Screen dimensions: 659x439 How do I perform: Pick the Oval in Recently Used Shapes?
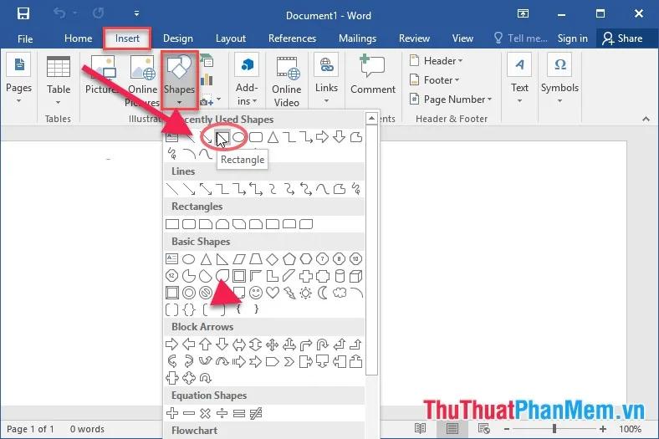[238, 137]
